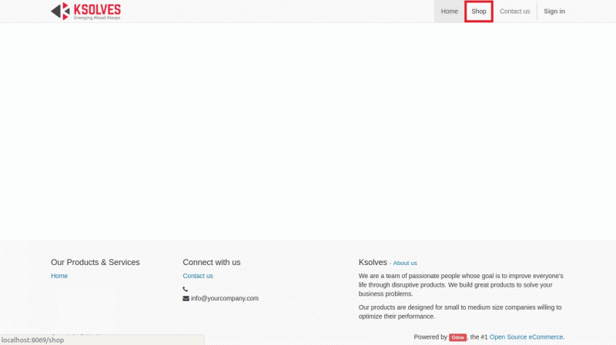Click the red Odoo badge

click(457, 337)
